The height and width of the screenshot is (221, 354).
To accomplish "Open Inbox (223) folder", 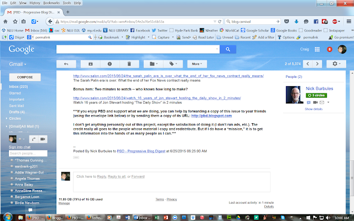I will (x=18, y=87).
